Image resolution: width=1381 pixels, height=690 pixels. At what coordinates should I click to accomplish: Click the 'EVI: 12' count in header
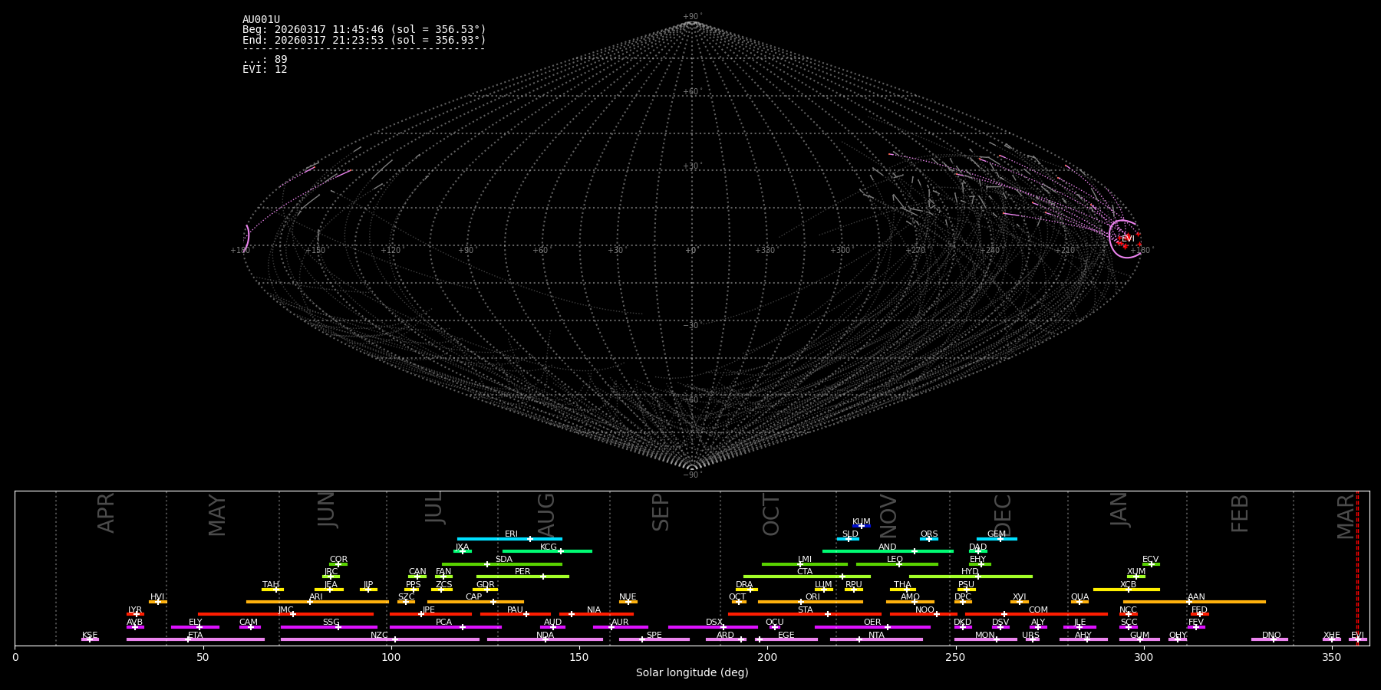coord(265,70)
